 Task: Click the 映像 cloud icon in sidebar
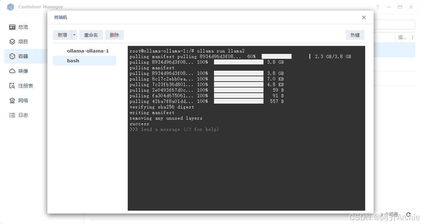pyautogui.click(x=12, y=71)
